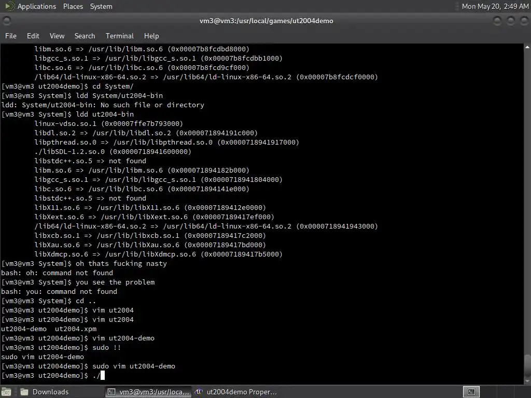Click the 'libpthread.so.0' output line
The image size is (531, 398).
pyautogui.click(x=166, y=142)
